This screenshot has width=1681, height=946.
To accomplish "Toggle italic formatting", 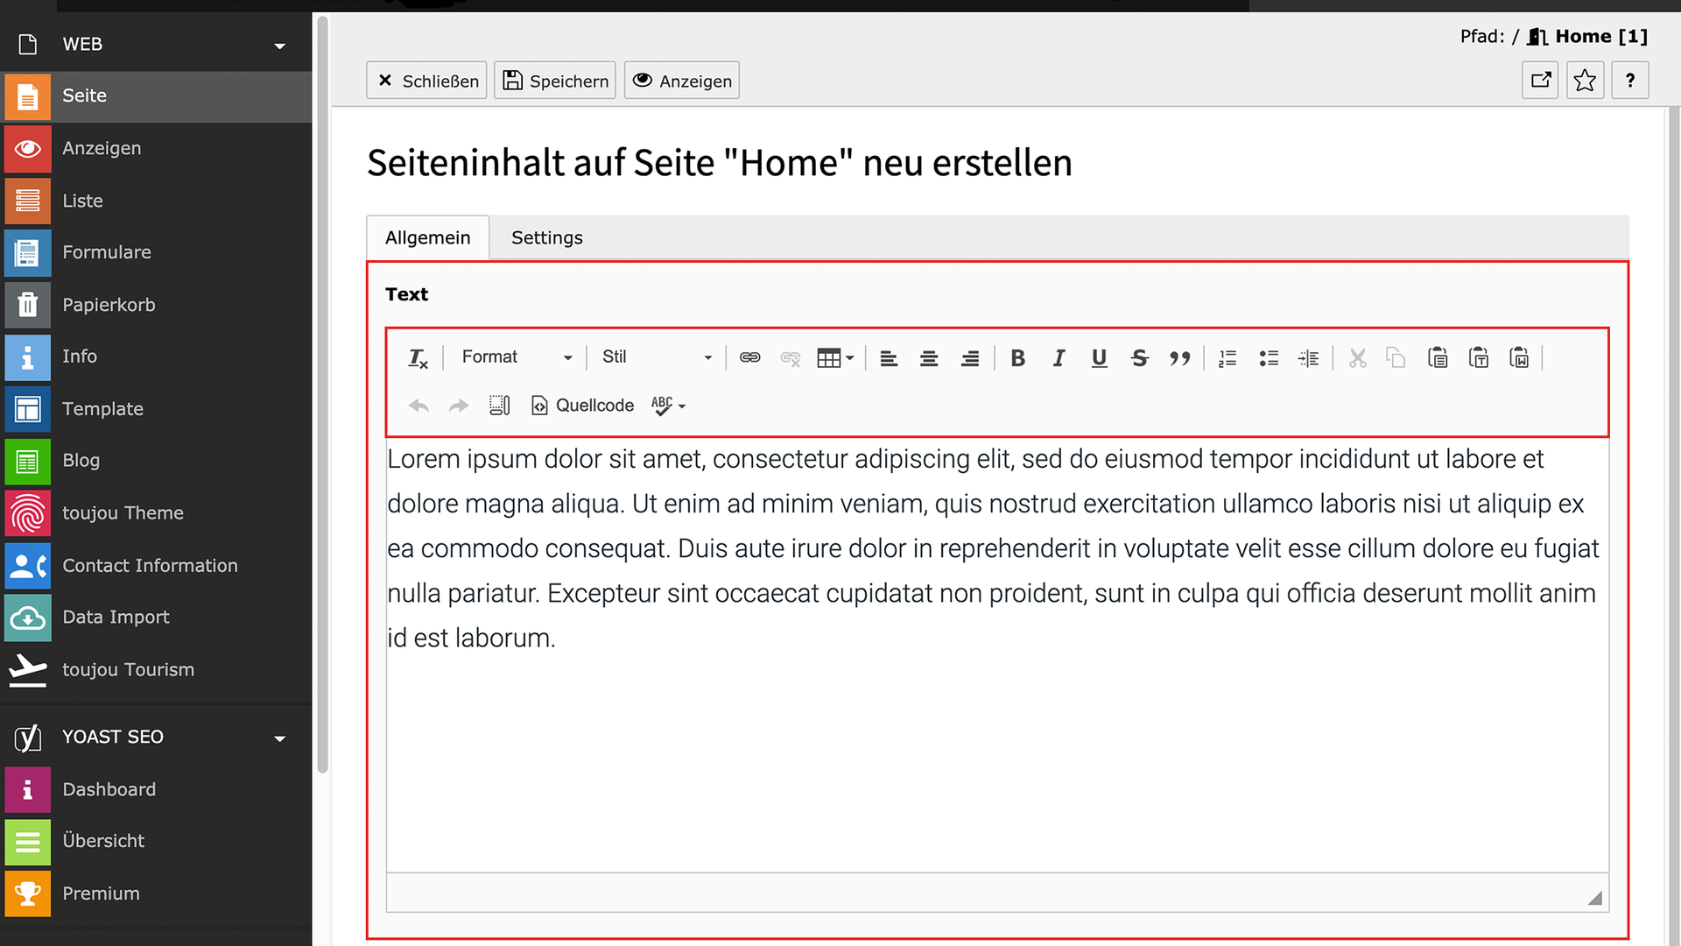I will coord(1059,357).
